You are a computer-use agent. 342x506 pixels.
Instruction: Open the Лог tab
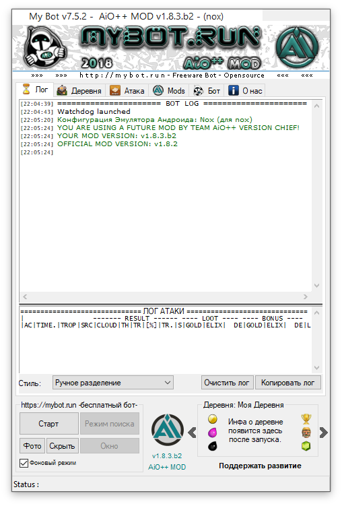pyautogui.click(x=35, y=90)
